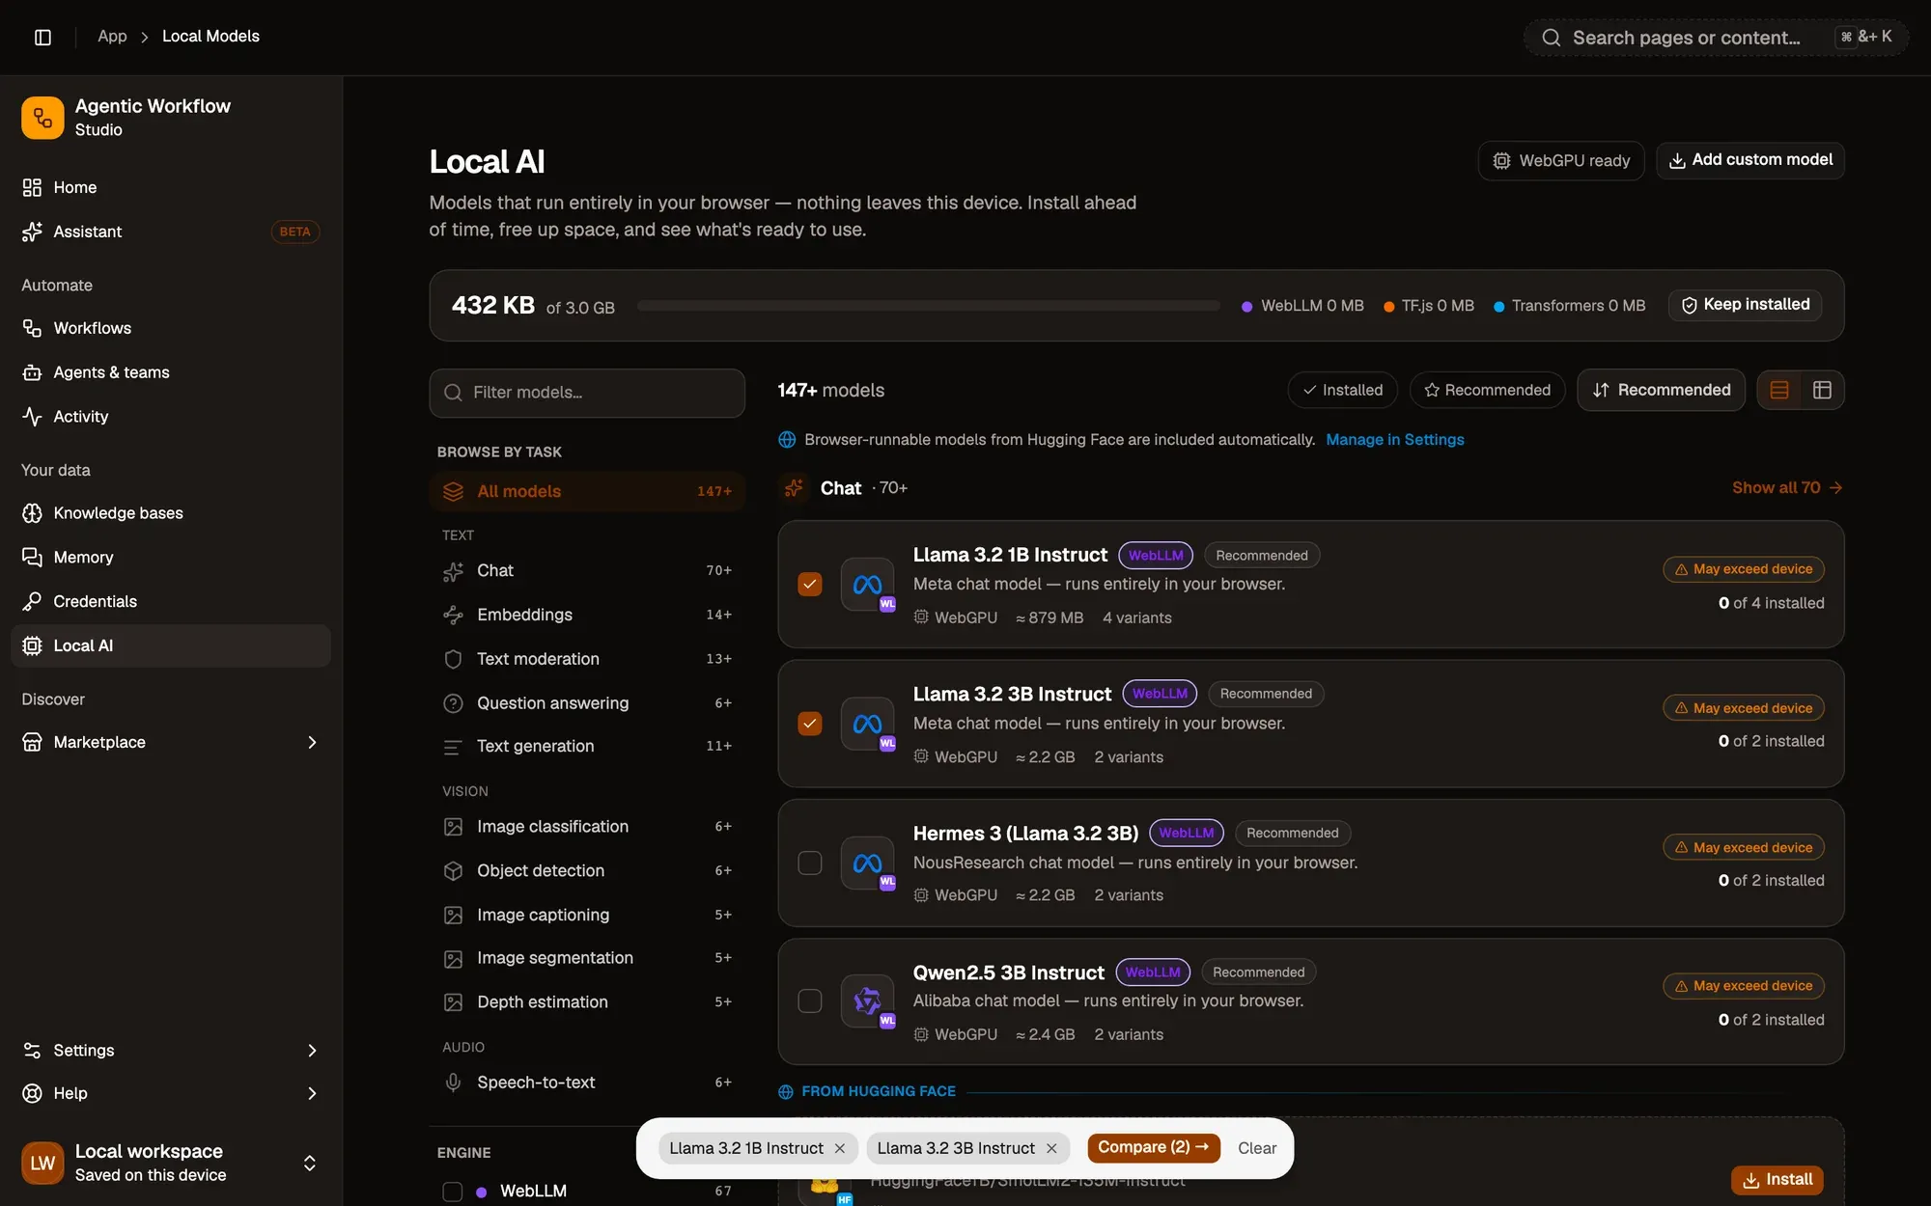Click the TF.js orange legend dot
The image size is (1931, 1206).
coord(1388,307)
